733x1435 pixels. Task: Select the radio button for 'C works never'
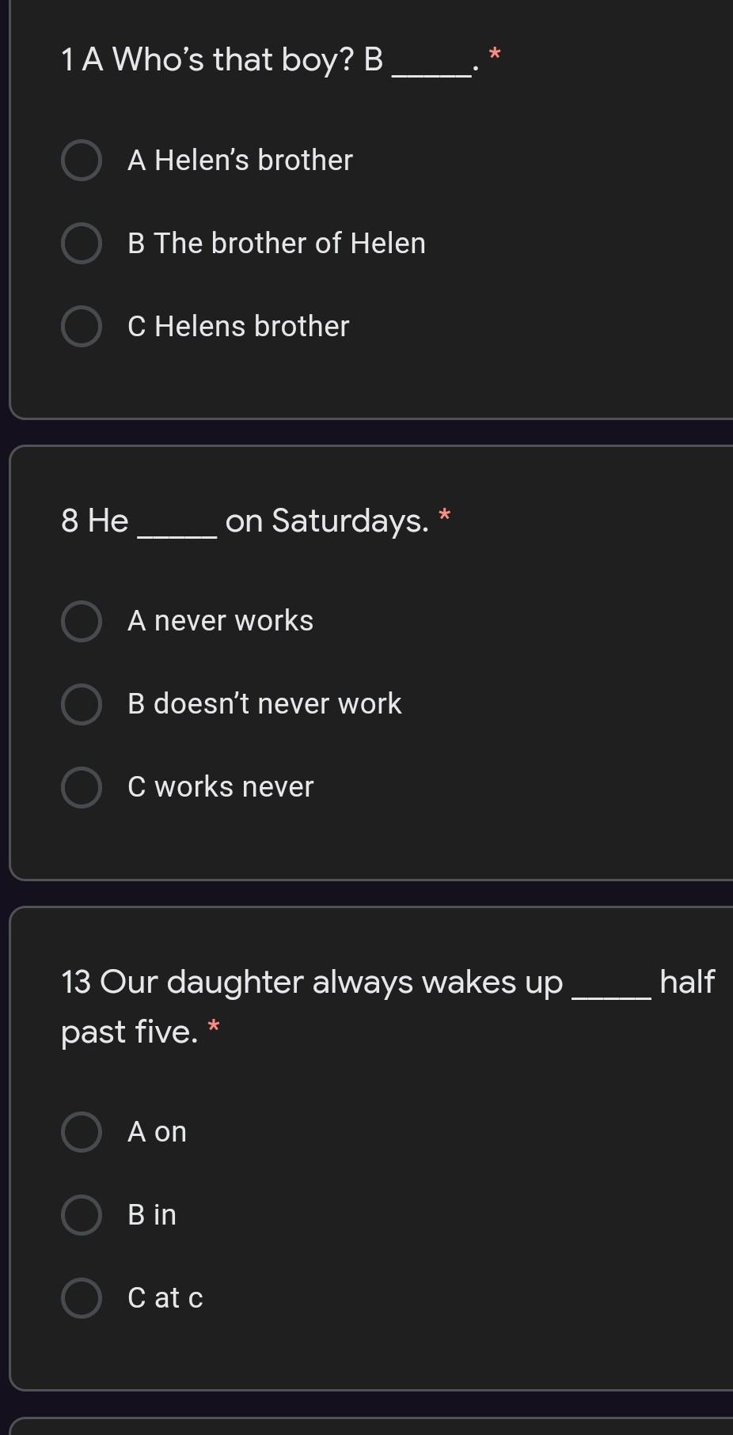pos(82,787)
